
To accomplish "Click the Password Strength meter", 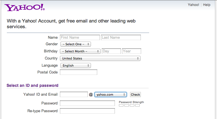I will [x=129, y=105].
